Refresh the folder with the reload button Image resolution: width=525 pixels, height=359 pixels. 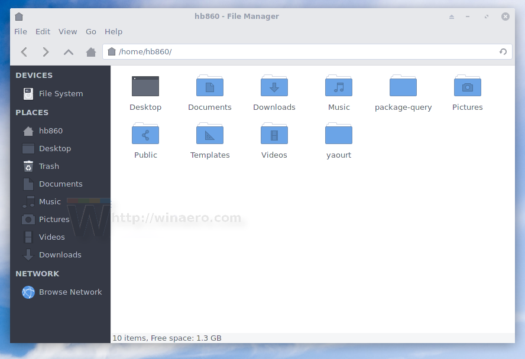tap(503, 52)
